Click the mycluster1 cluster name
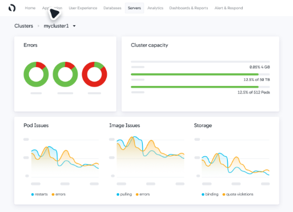This screenshot has width=293, height=212. tap(56, 26)
